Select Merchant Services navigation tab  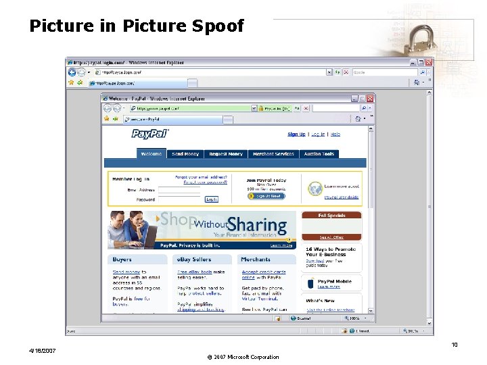click(273, 154)
